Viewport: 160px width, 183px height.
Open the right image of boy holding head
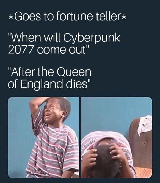[117, 137]
